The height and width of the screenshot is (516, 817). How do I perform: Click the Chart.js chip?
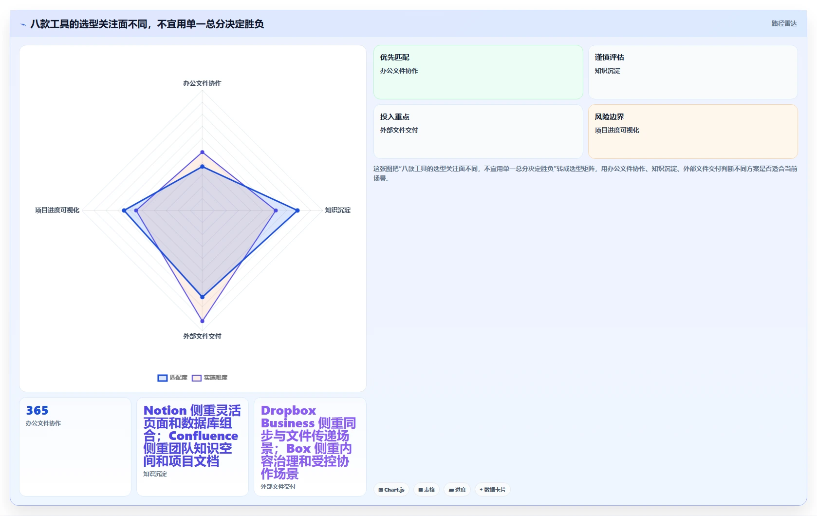tap(391, 490)
